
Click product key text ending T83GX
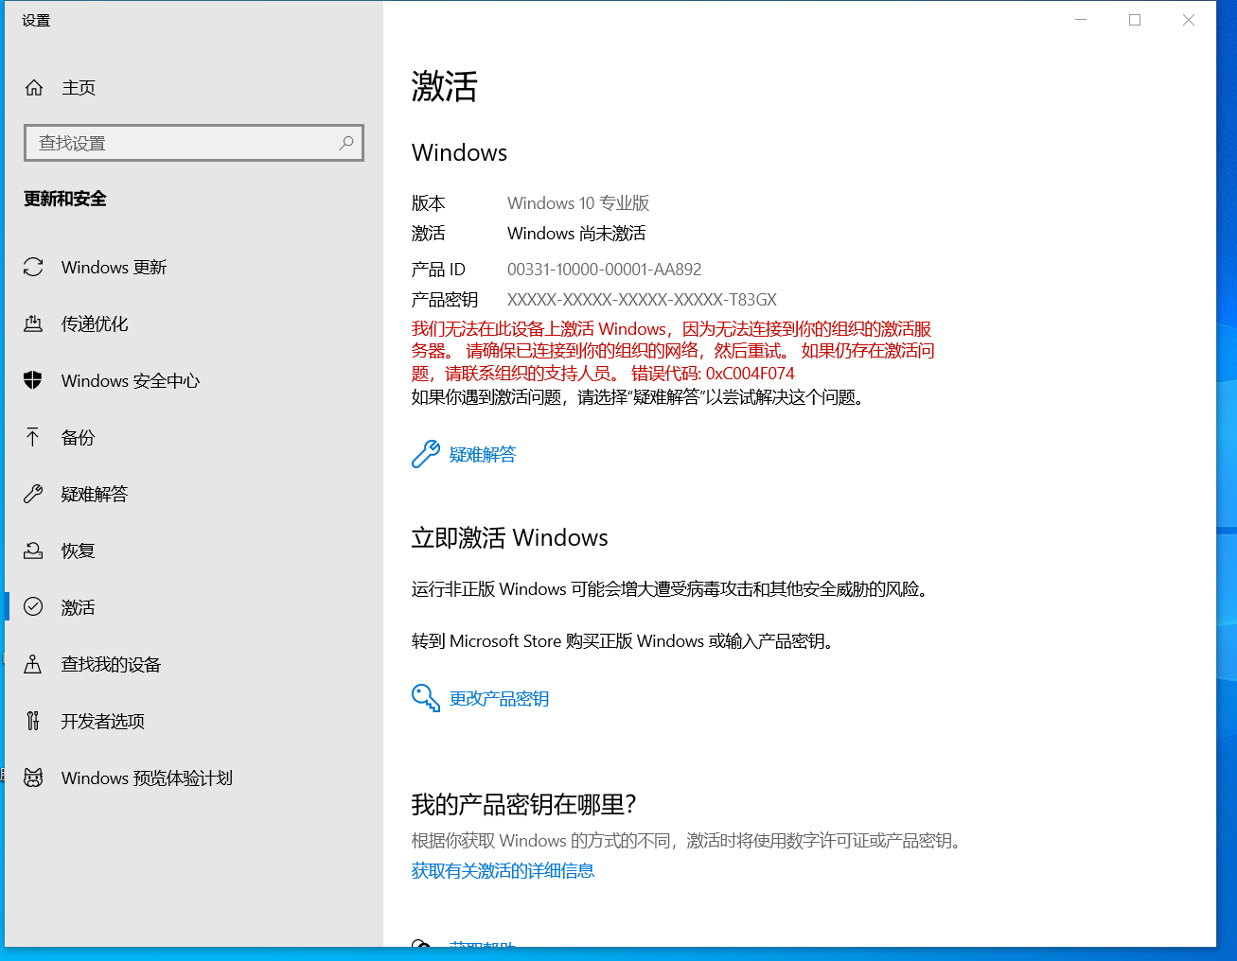[x=642, y=300]
